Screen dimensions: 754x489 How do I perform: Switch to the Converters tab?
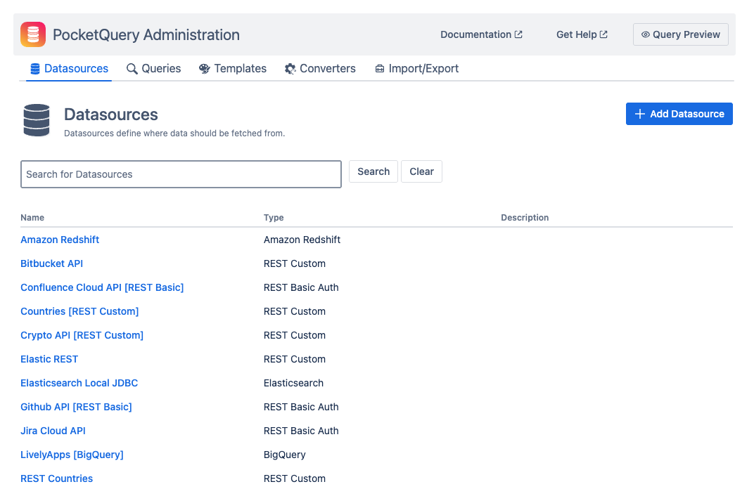coord(320,68)
